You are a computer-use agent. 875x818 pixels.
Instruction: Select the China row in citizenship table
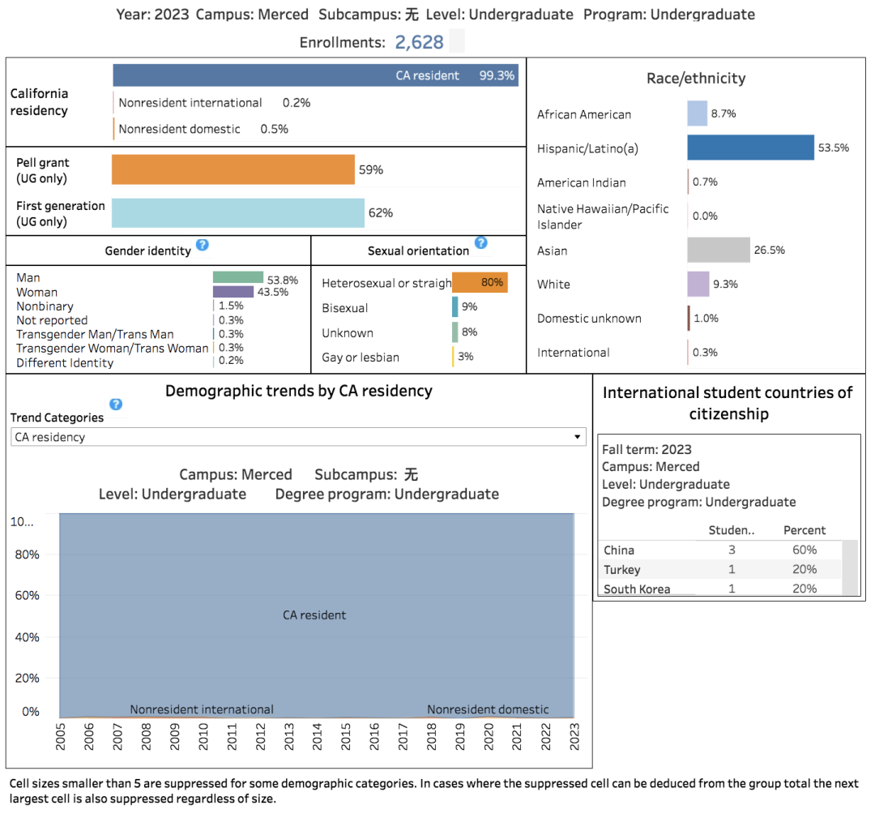(719, 550)
